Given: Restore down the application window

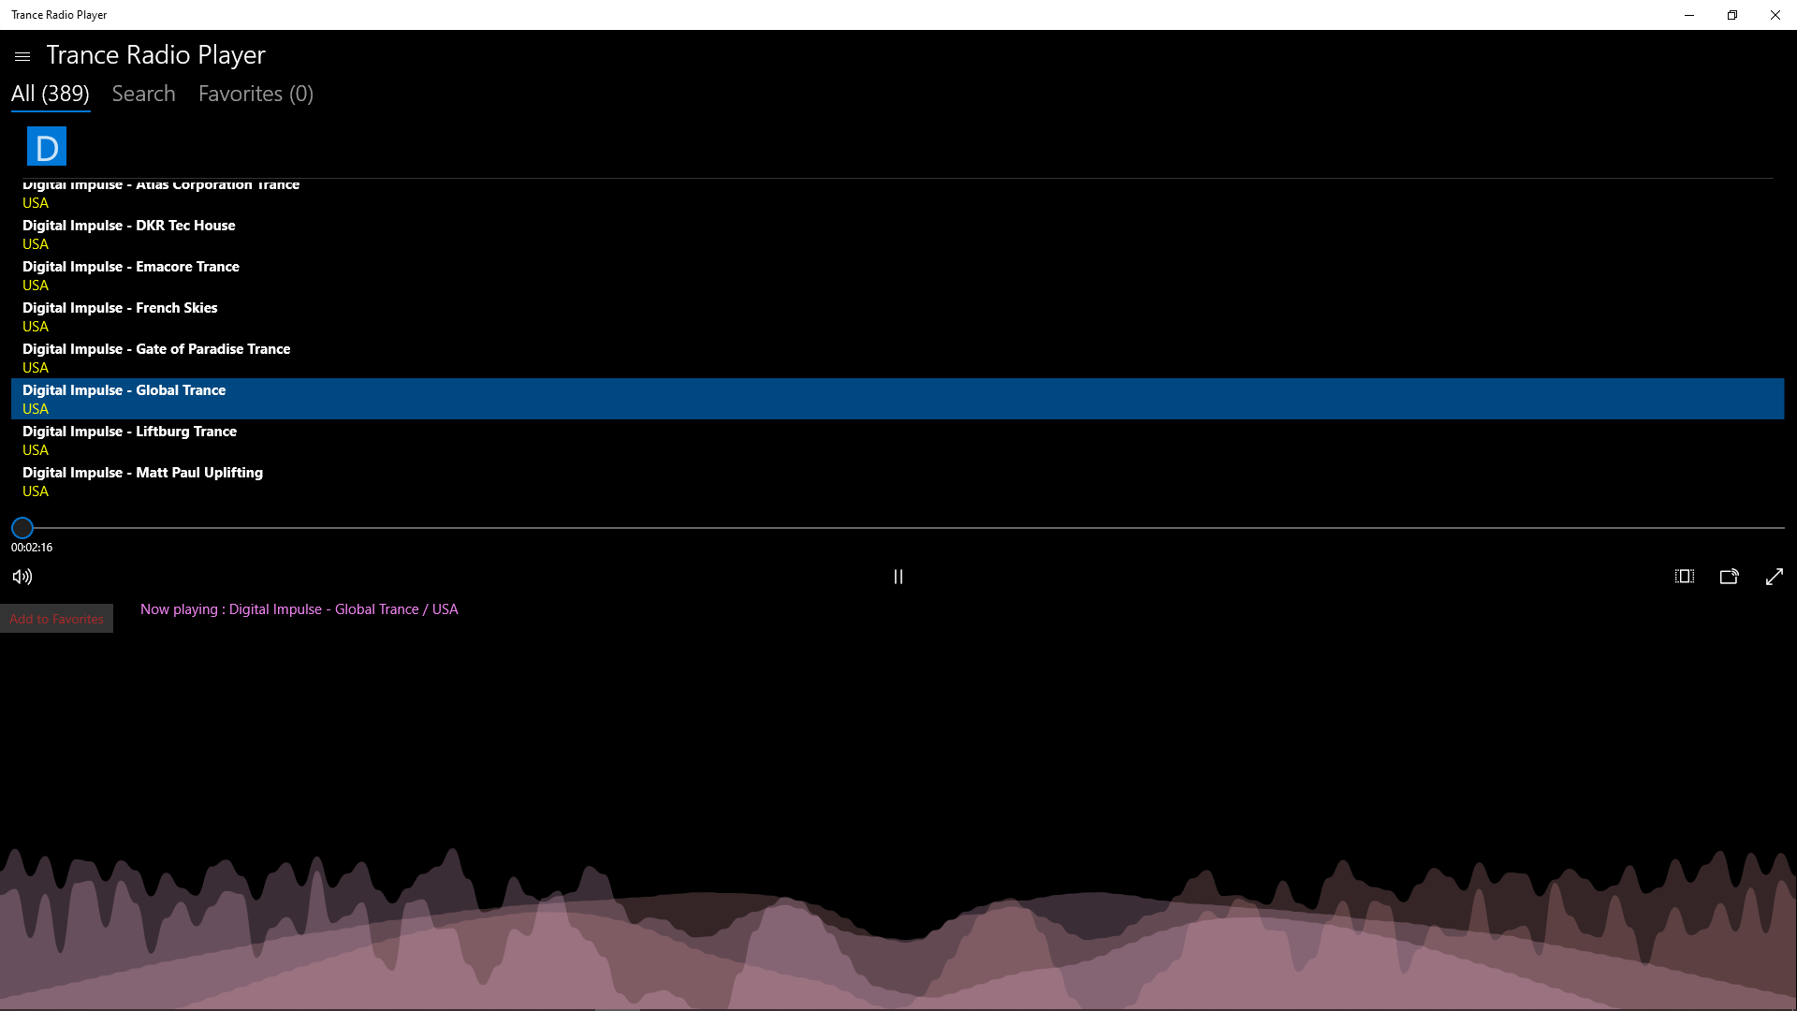Looking at the screenshot, I should (1731, 15).
